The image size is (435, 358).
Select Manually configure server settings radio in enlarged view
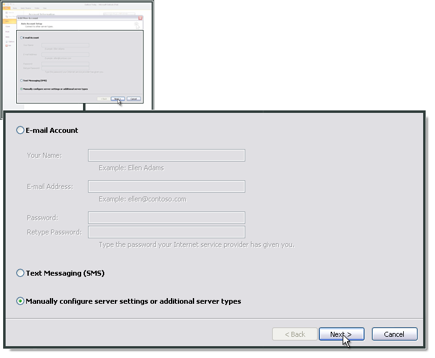(21, 301)
